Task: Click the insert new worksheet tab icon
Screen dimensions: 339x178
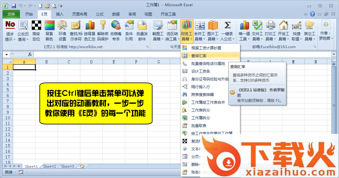Action: pos(82,166)
